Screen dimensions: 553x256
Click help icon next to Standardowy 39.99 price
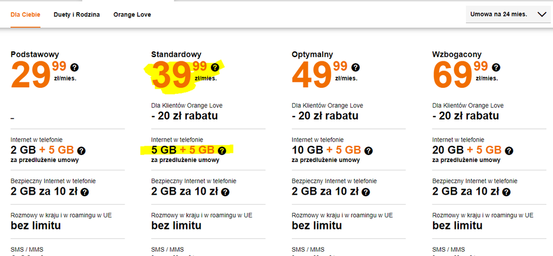[x=215, y=67]
